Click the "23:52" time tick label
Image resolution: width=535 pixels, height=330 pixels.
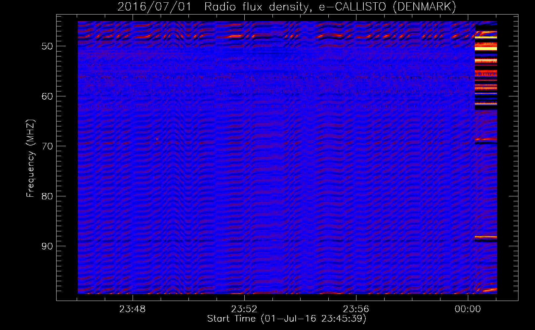(x=244, y=309)
